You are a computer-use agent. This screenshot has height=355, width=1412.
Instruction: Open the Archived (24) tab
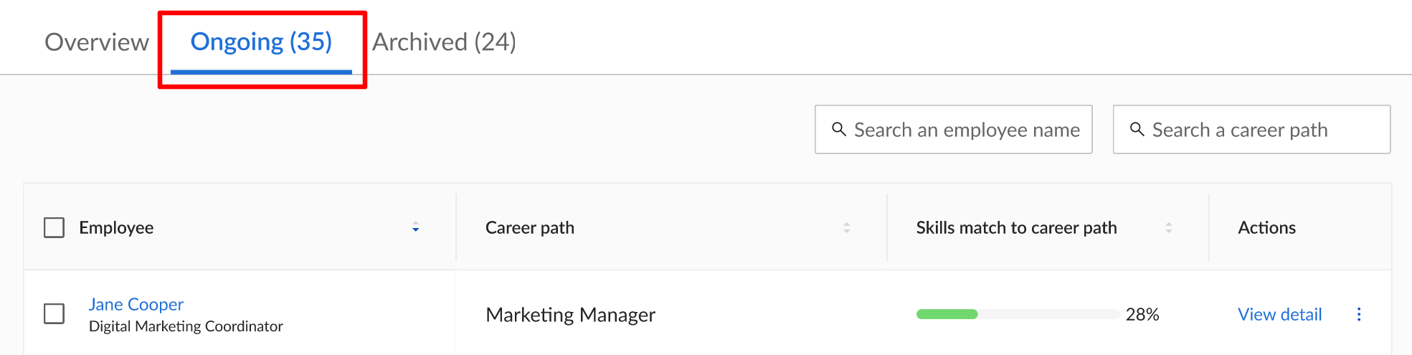[x=444, y=42]
